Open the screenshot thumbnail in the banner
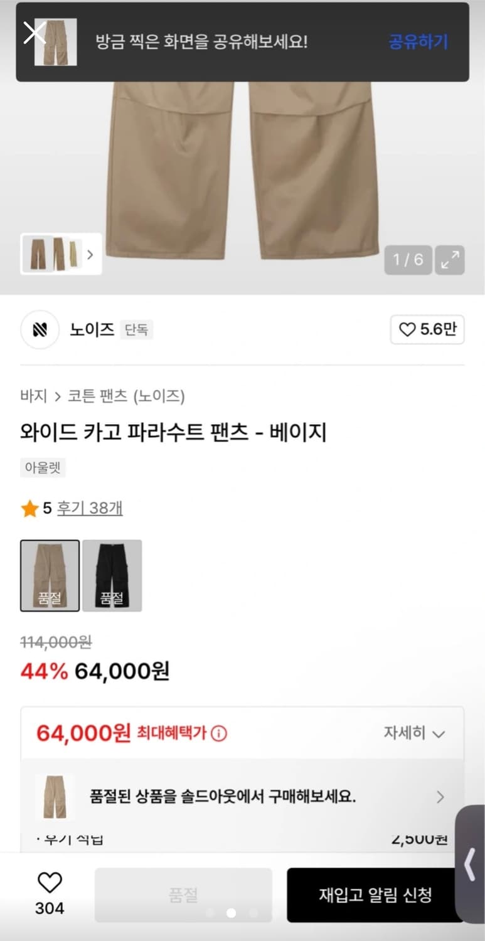Screen dimensions: 485x941 [x=56, y=42]
